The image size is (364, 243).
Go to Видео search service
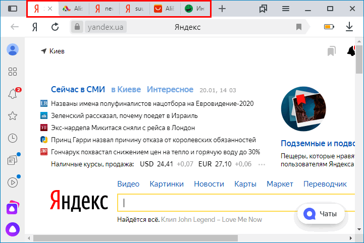pos(128,184)
